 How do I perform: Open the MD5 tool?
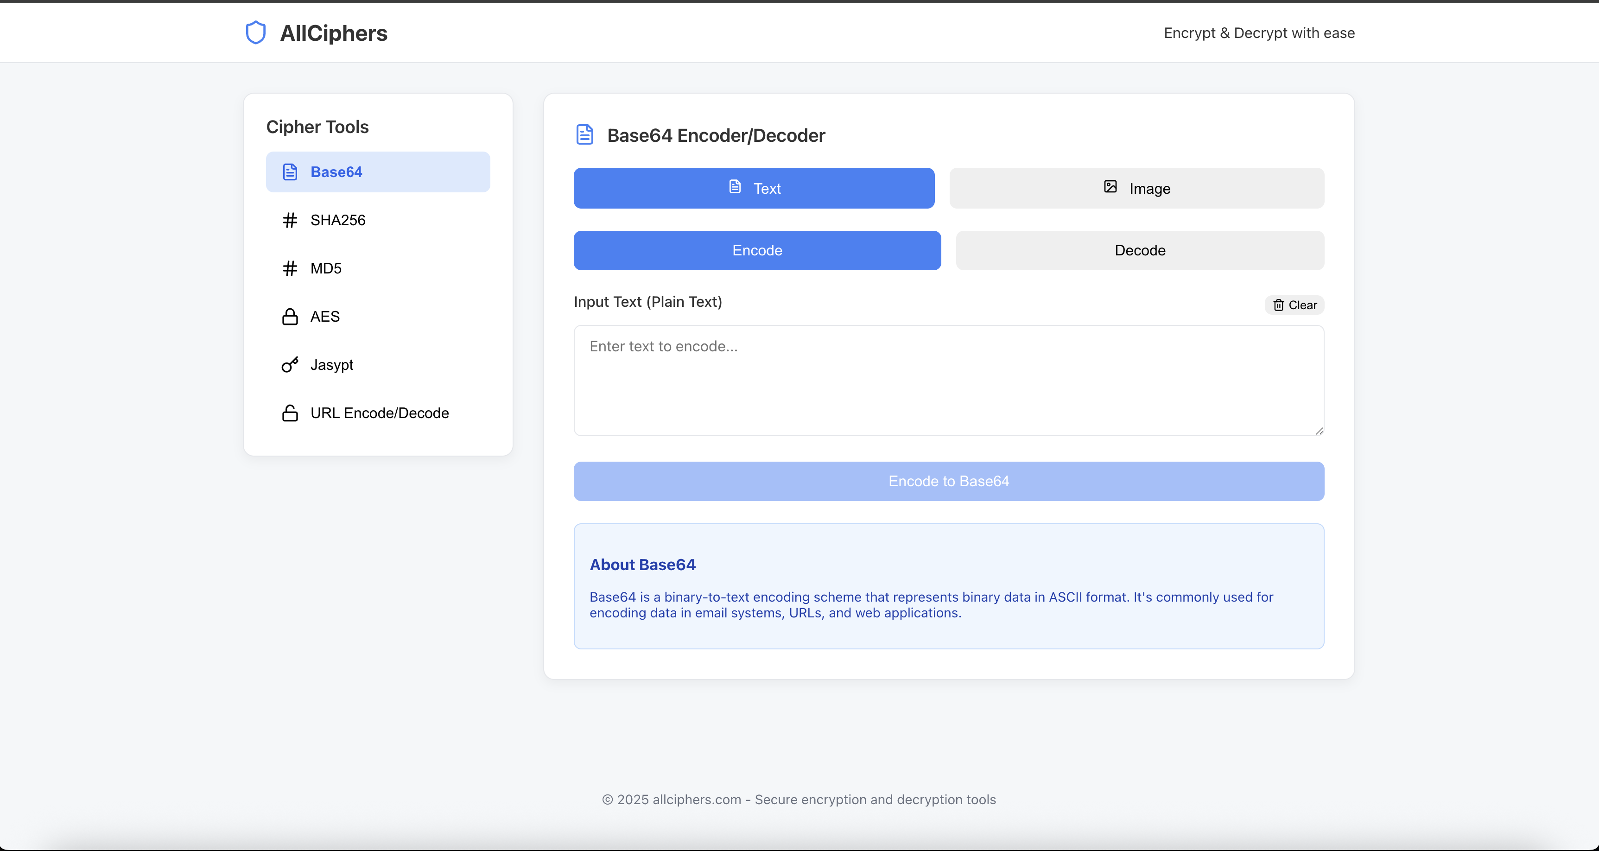pos(378,268)
